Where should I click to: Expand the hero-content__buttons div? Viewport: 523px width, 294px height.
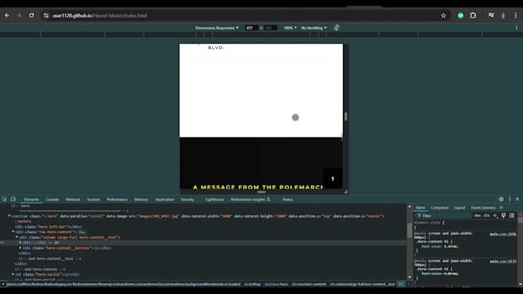point(20,248)
